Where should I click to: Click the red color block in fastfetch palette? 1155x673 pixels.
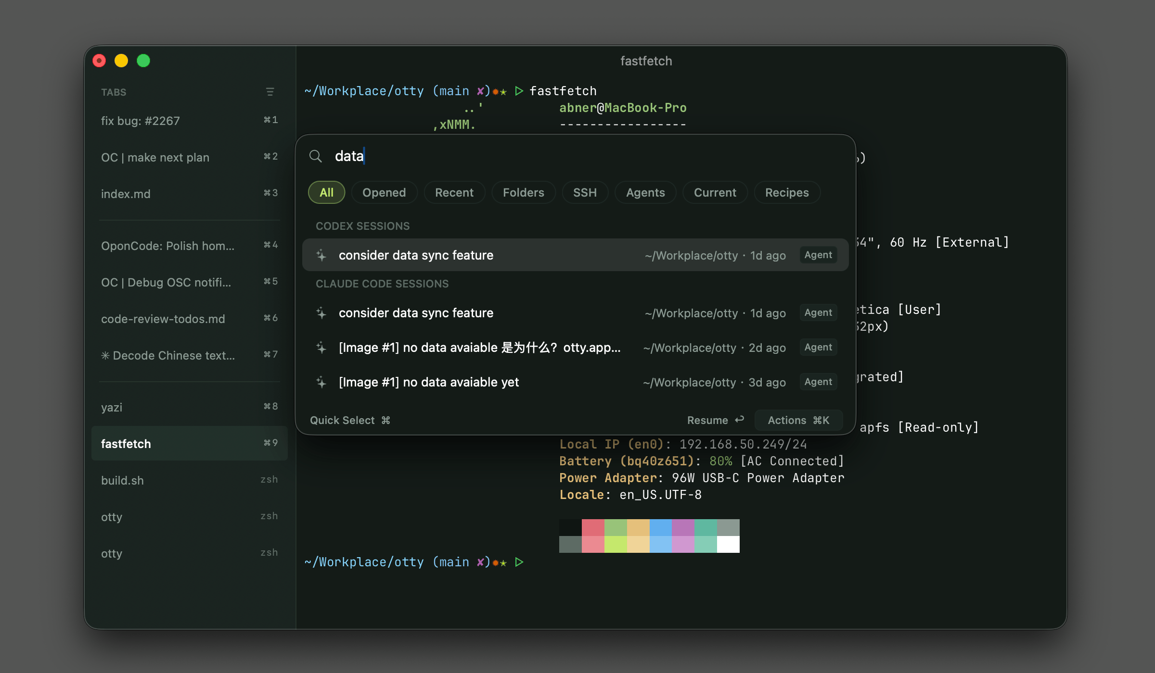pyautogui.click(x=593, y=527)
